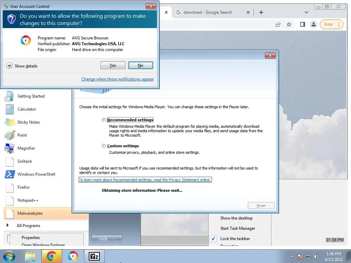This screenshot has height=263, width=351.
Task: Click the UAC shield question icon
Action: coord(11,19)
